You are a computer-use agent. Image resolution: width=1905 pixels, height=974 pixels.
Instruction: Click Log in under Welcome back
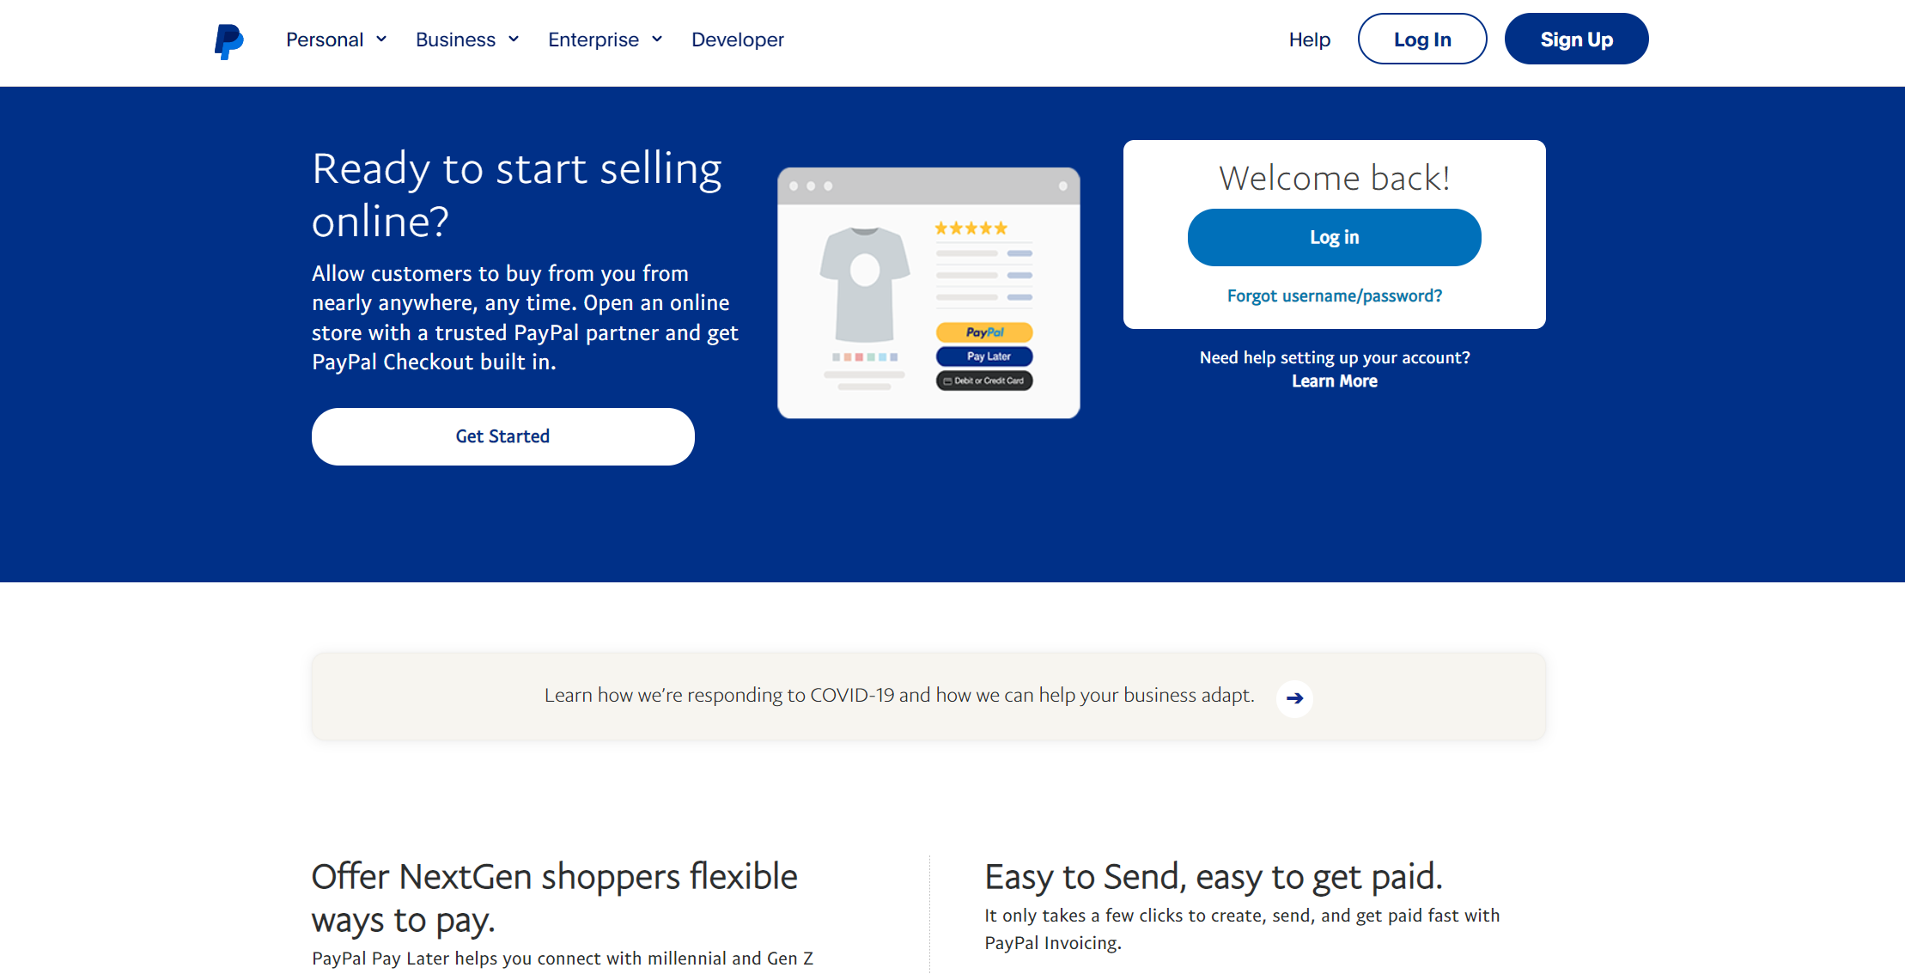pyautogui.click(x=1335, y=237)
